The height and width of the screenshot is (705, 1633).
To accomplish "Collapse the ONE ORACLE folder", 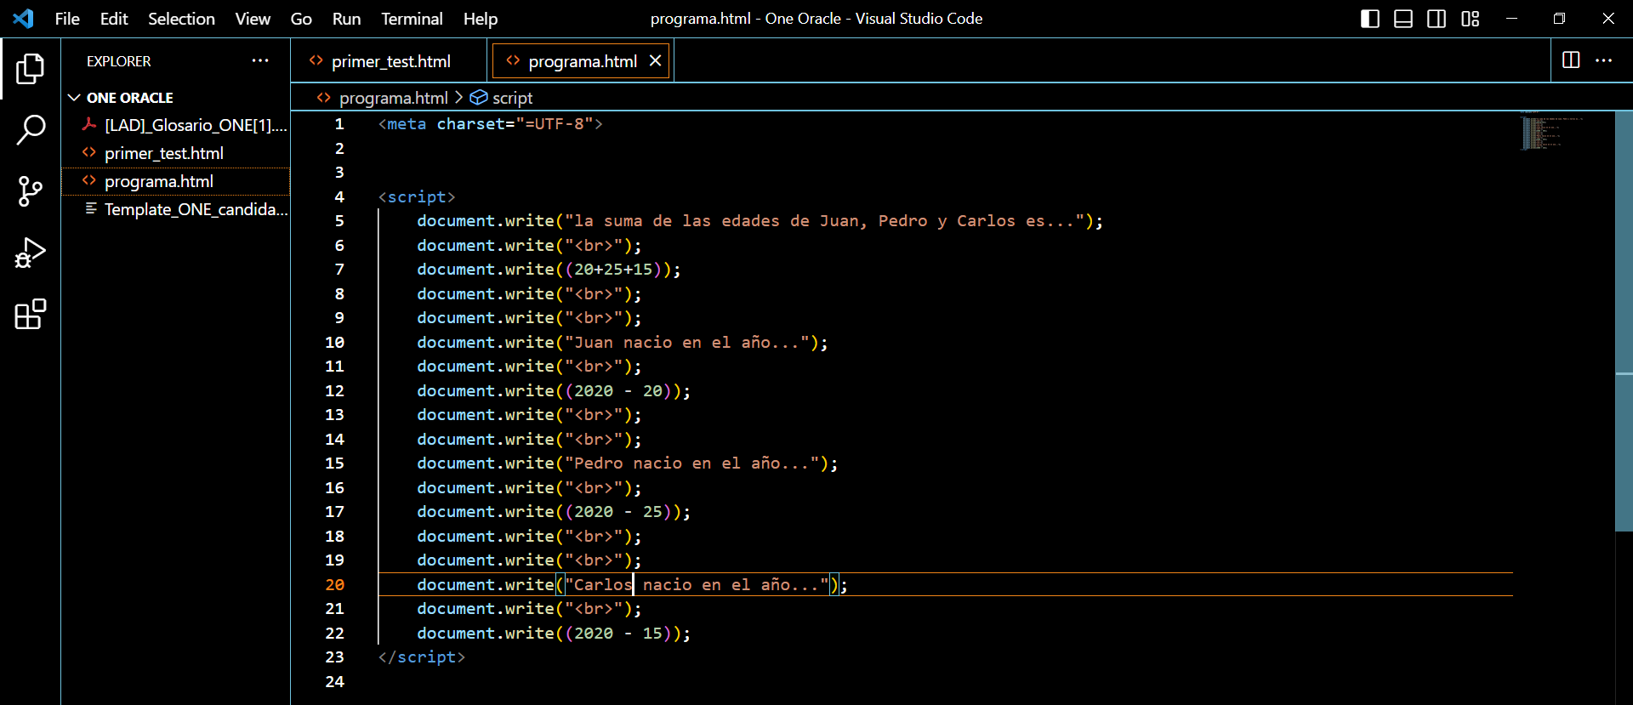I will click(74, 98).
